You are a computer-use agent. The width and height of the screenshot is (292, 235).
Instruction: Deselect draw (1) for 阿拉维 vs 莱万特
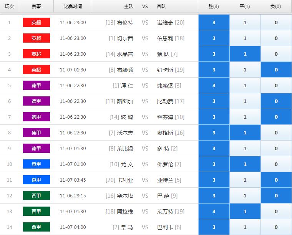click(x=245, y=211)
